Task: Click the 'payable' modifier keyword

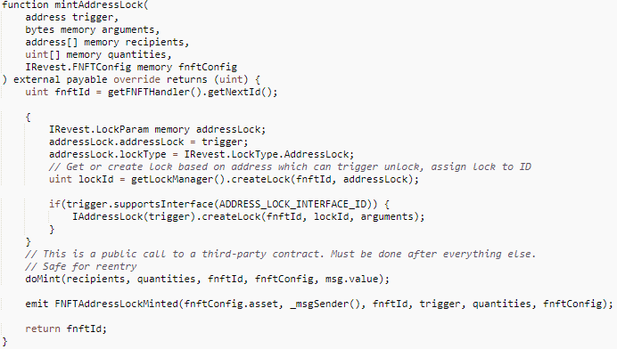Action: (86, 80)
